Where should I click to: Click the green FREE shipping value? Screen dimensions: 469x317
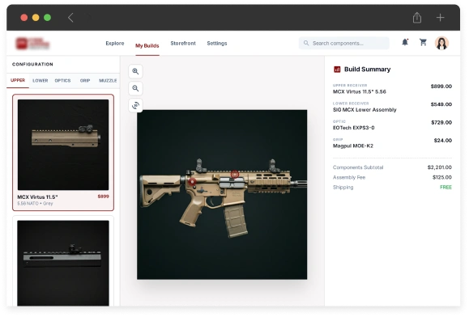click(x=446, y=187)
